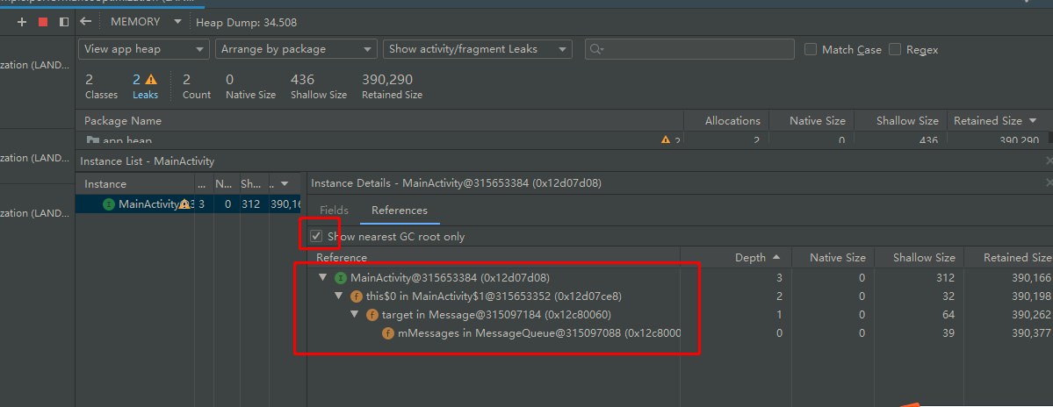This screenshot has width=1053, height=407.
Task: Open the Arrange by package dropdown
Action: click(x=296, y=49)
